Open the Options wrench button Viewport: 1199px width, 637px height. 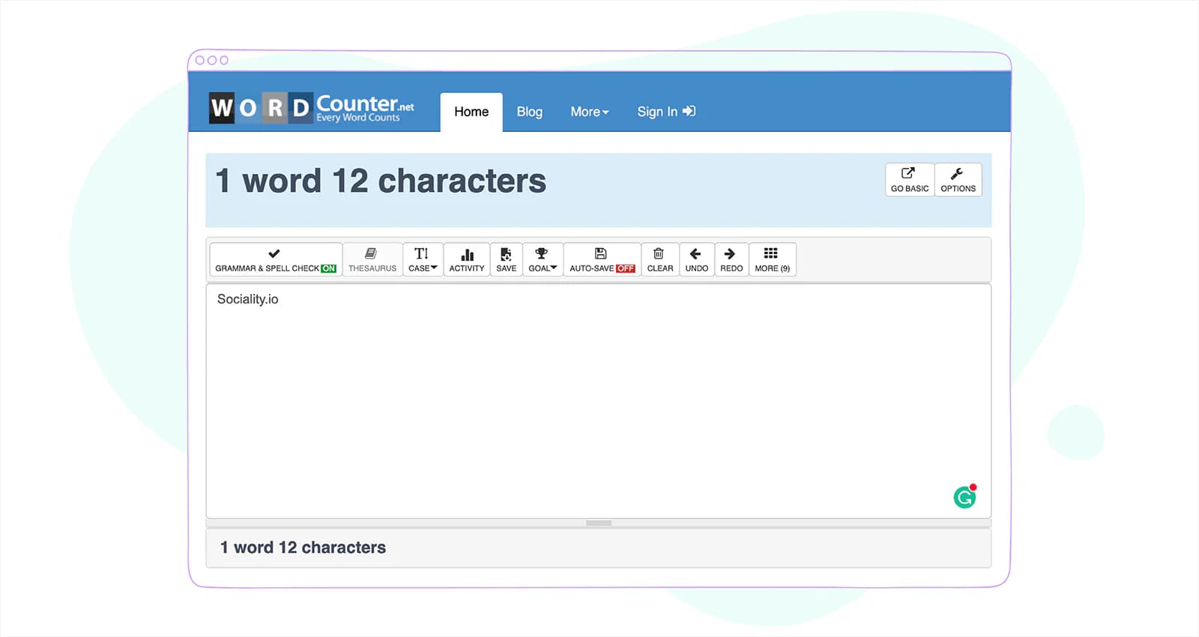[x=958, y=180]
